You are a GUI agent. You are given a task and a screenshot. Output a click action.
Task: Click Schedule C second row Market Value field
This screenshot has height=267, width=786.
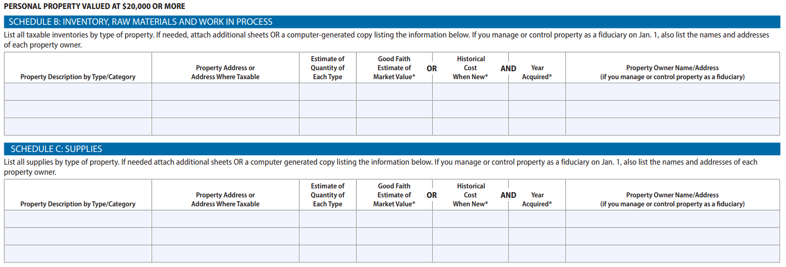[394, 236]
